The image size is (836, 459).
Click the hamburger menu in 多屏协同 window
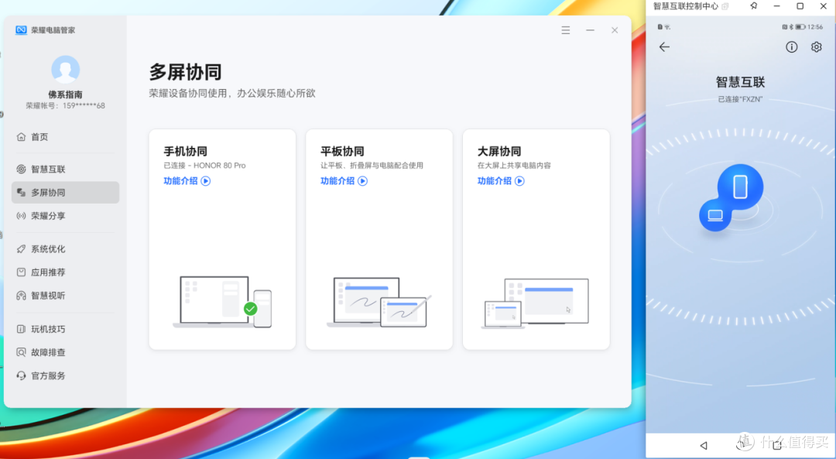coord(566,29)
